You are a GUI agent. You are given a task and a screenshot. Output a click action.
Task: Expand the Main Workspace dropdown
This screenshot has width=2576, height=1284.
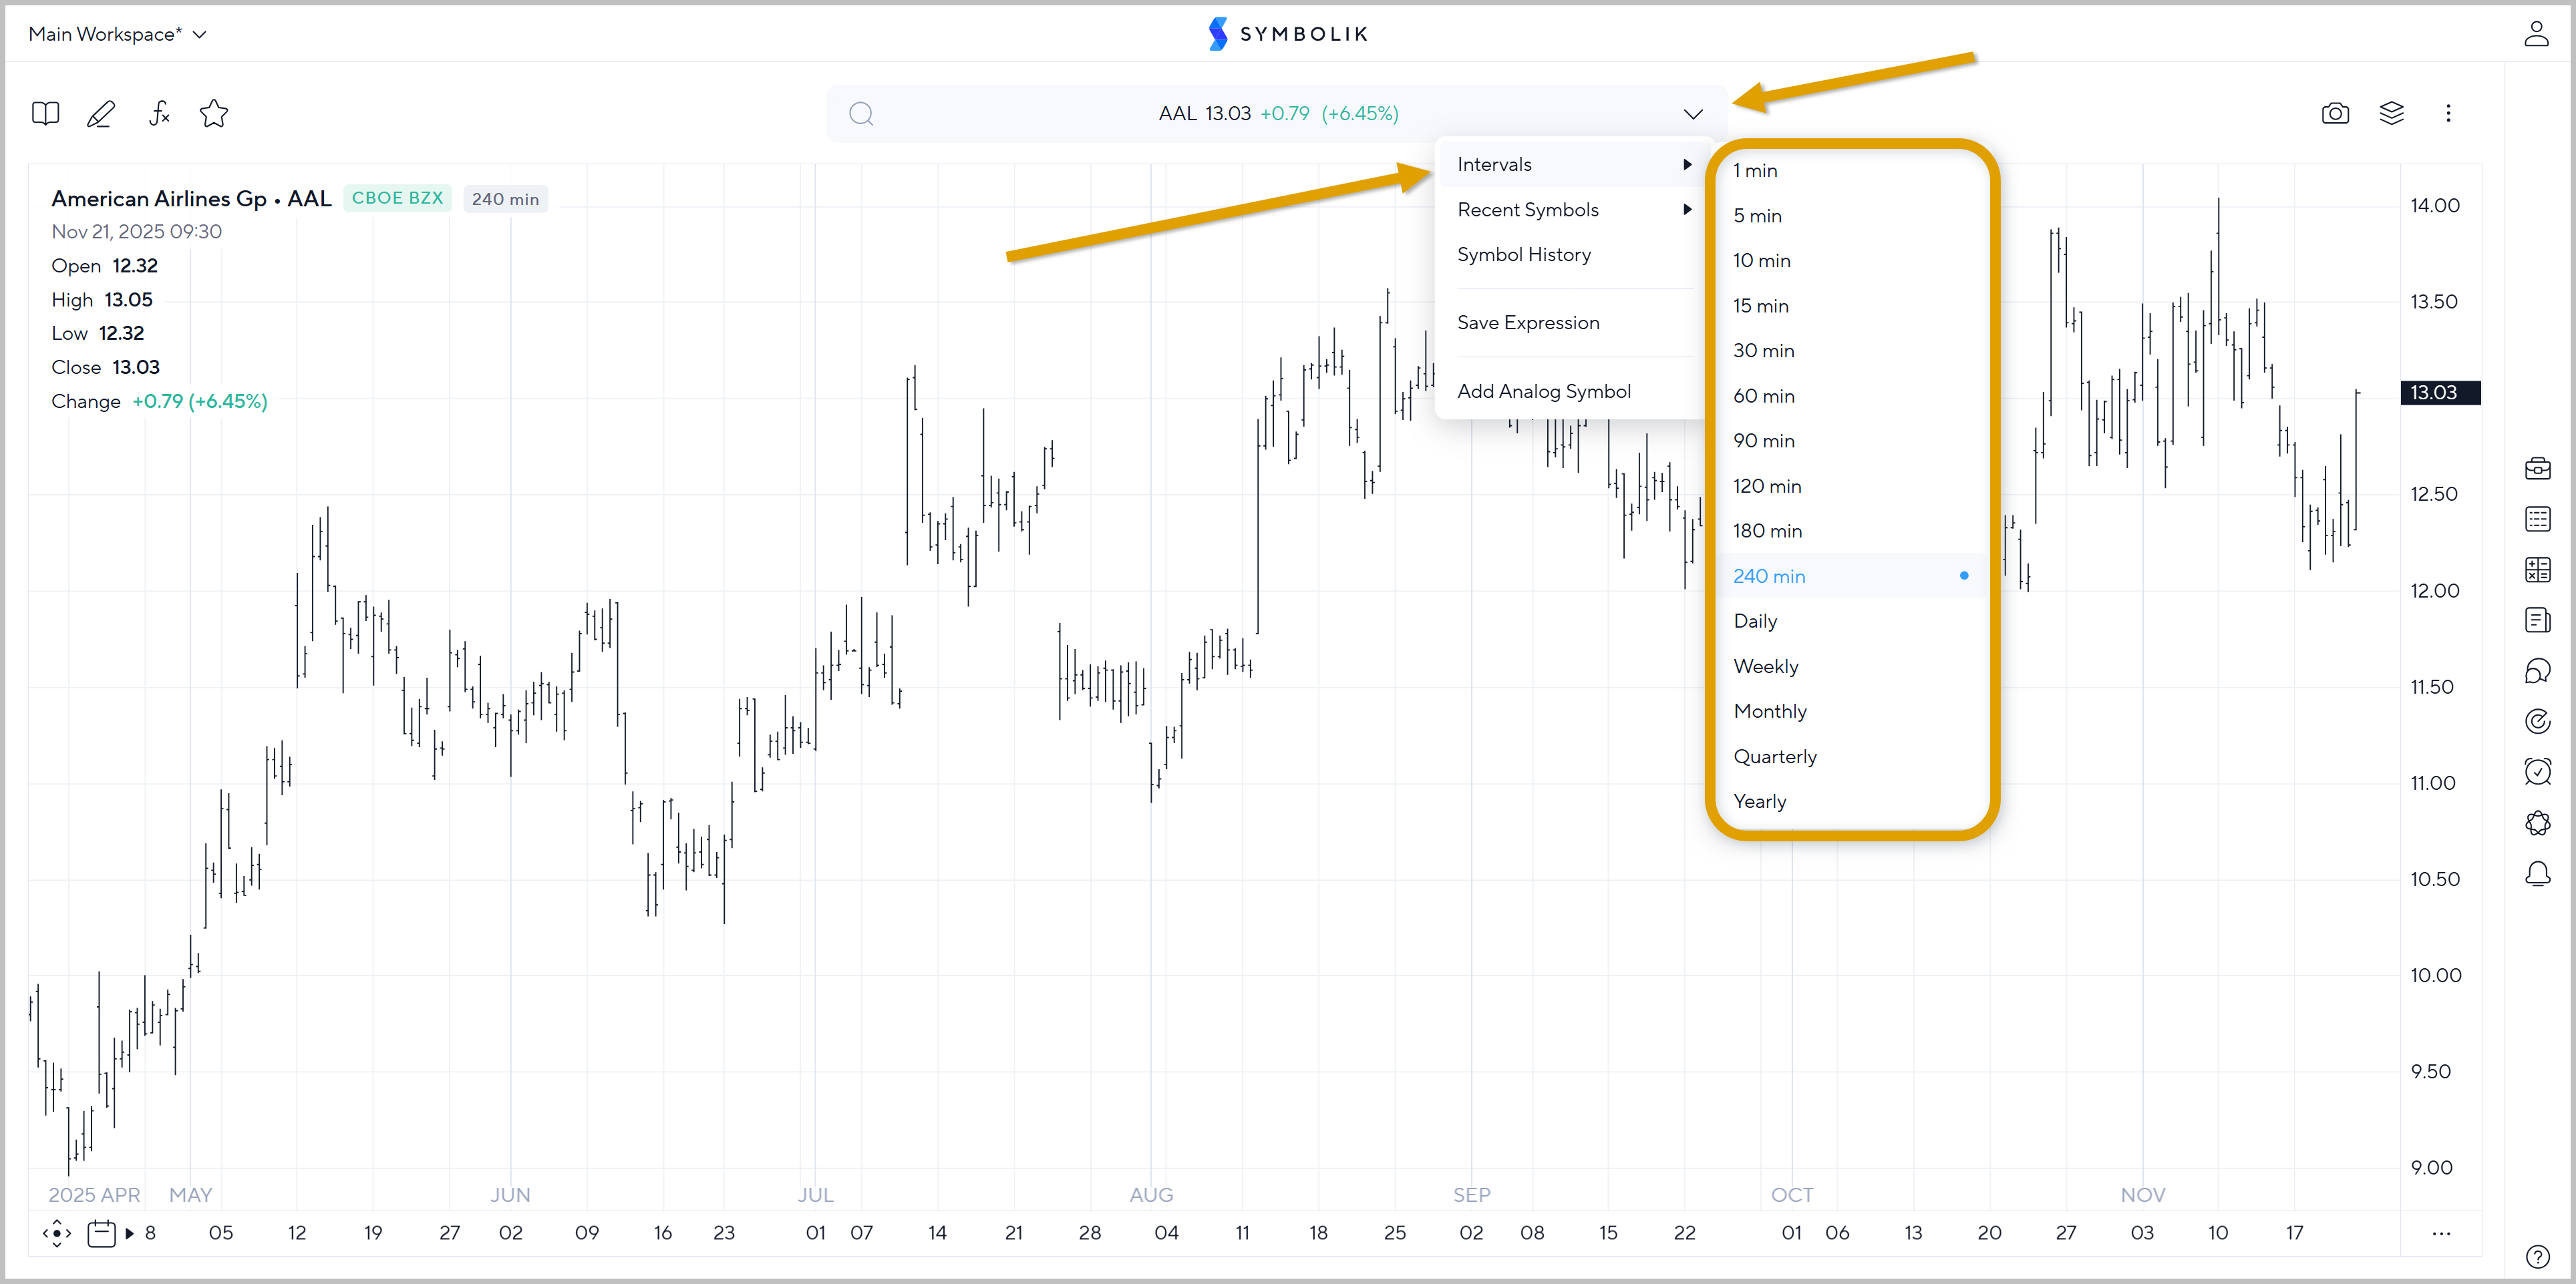tap(118, 34)
